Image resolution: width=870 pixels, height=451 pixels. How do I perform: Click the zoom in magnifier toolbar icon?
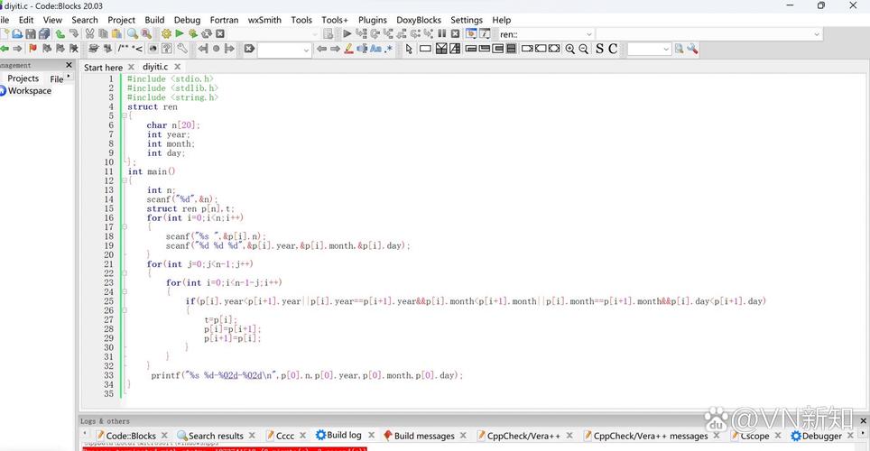point(569,49)
